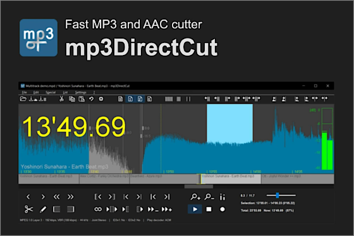Image resolution: width=354 pixels, height=236 pixels.
Task: Click the Copy icon in top toolbar
Action: (x=72, y=99)
